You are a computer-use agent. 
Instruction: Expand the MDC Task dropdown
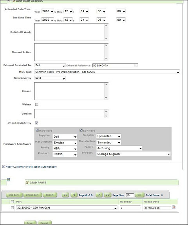tap(107, 72)
